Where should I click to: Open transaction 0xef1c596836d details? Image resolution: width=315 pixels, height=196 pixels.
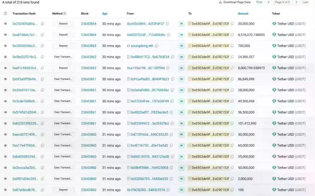coord(25,68)
